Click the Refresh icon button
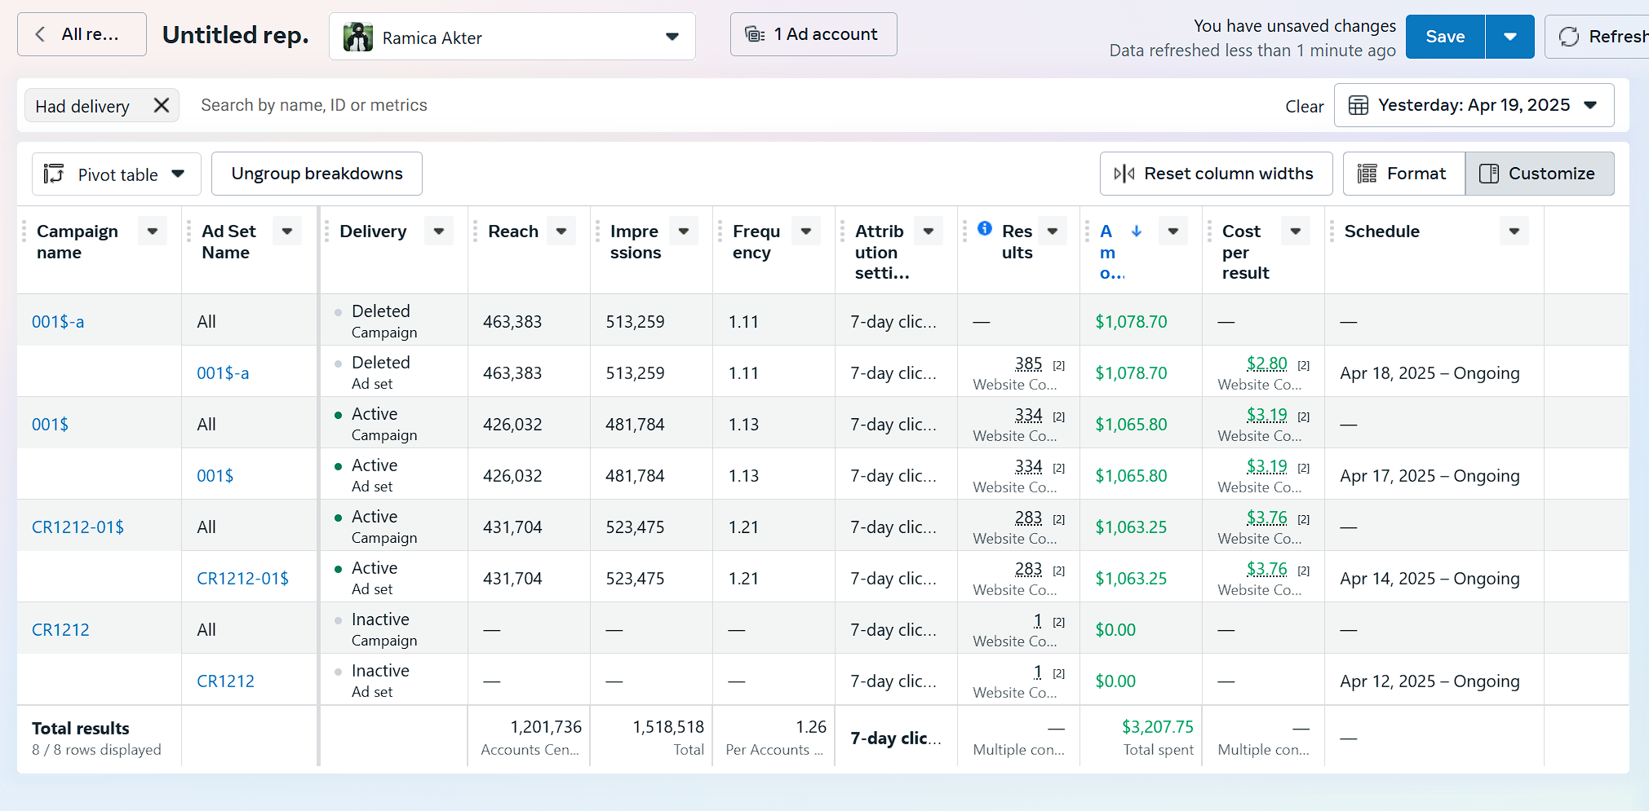The width and height of the screenshot is (1649, 811). [1569, 37]
